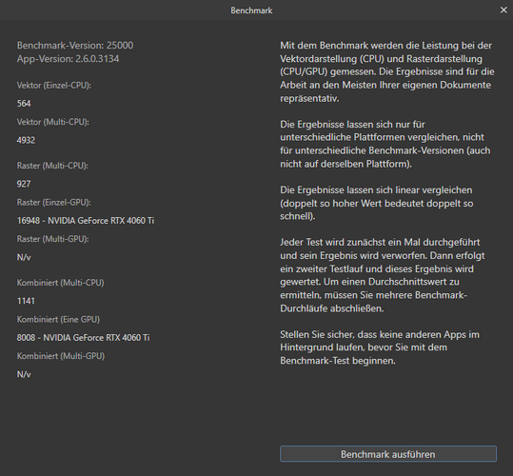Viewport: 513px width, 476px height.
Task: Click the Multi-CPU vector score 4932
Action: pos(26,140)
